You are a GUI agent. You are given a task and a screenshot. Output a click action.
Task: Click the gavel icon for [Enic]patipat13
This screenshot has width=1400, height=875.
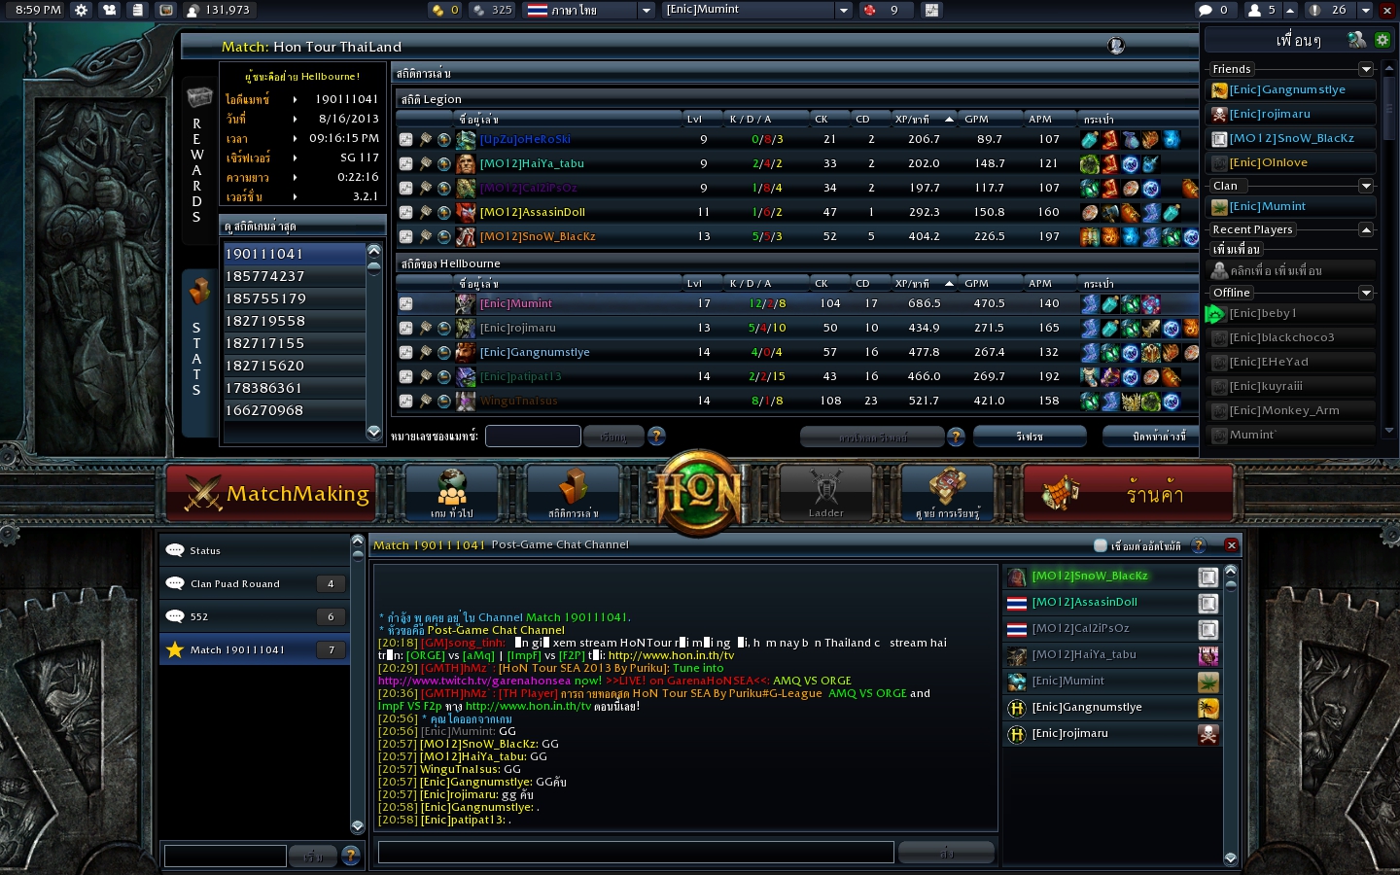426,376
